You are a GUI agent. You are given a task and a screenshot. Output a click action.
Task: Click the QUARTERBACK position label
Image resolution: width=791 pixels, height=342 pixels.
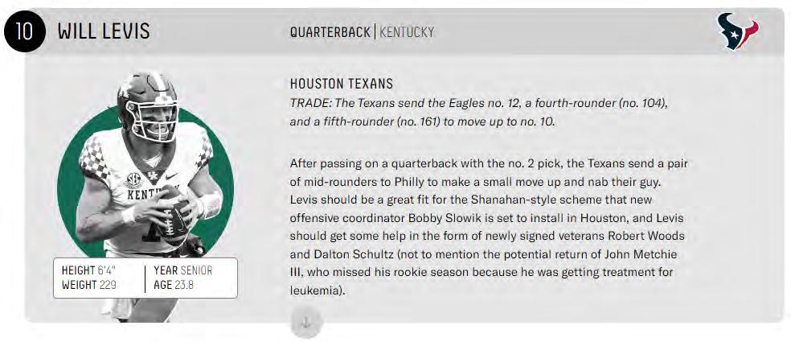point(330,32)
